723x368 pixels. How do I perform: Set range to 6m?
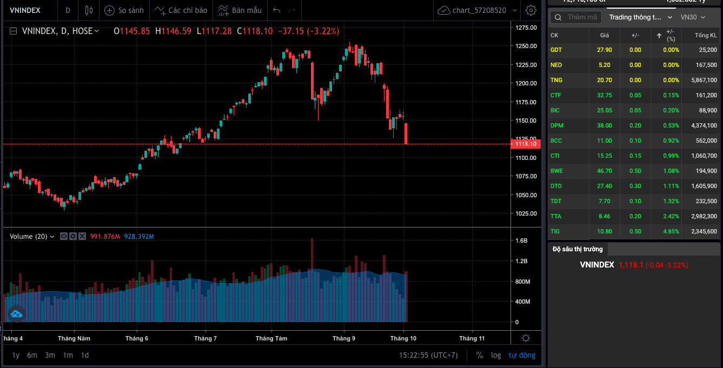[x=32, y=355]
